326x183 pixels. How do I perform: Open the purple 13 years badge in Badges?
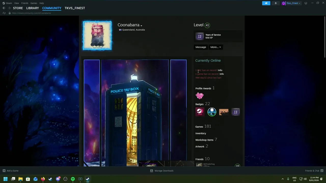(236, 112)
